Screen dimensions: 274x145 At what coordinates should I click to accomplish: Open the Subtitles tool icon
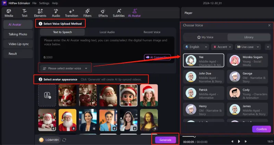point(119,13)
